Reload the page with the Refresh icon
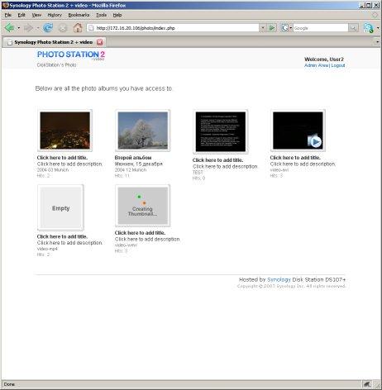This screenshot has width=382, height=390. pos(48,28)
